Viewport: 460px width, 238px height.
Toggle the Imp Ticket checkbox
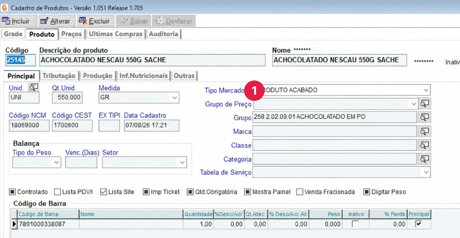(x=146, y=192)
